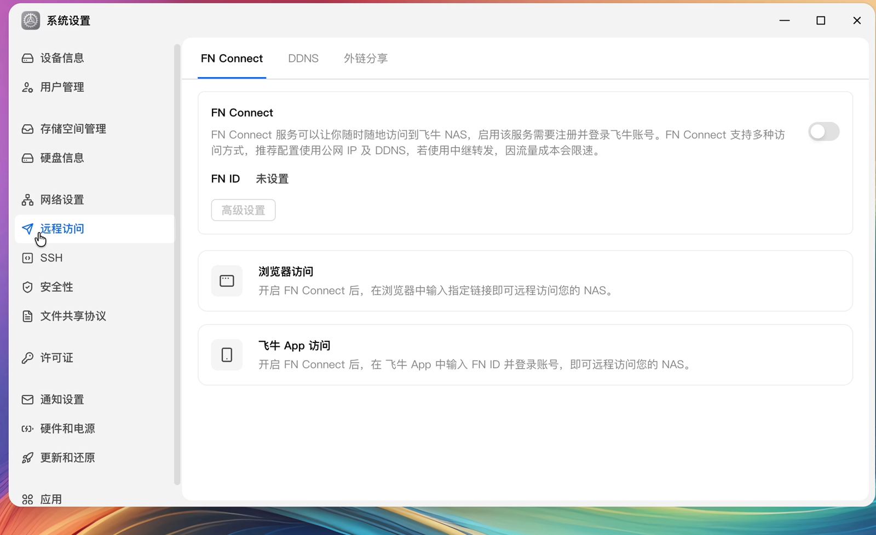876x535 pixels.
Task: Open 设备信息 in the sidebar
Action: tap(95, 58)
